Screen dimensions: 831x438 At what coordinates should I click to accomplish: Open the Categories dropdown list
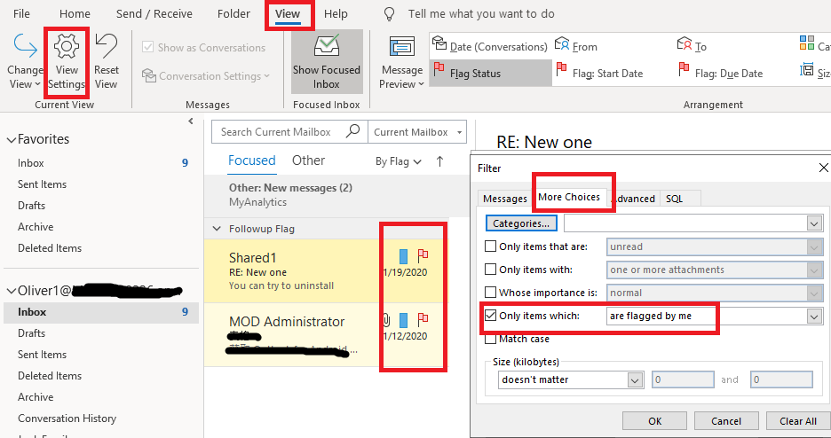(x=814, y=223)
